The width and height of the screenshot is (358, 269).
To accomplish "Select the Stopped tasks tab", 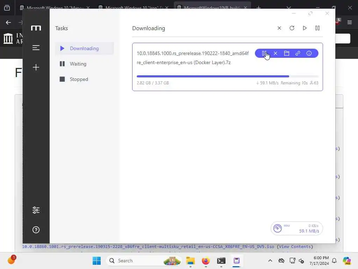I will tap(84, 79).
